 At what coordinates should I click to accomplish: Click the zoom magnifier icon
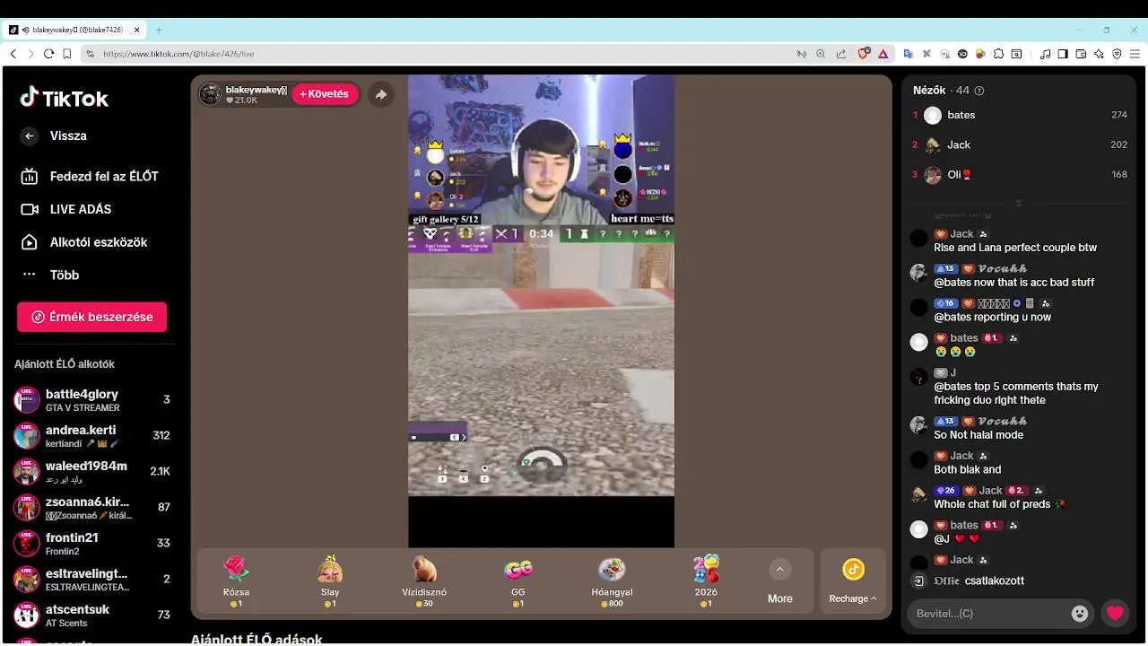pyautogui.click(x=821, y=54)
